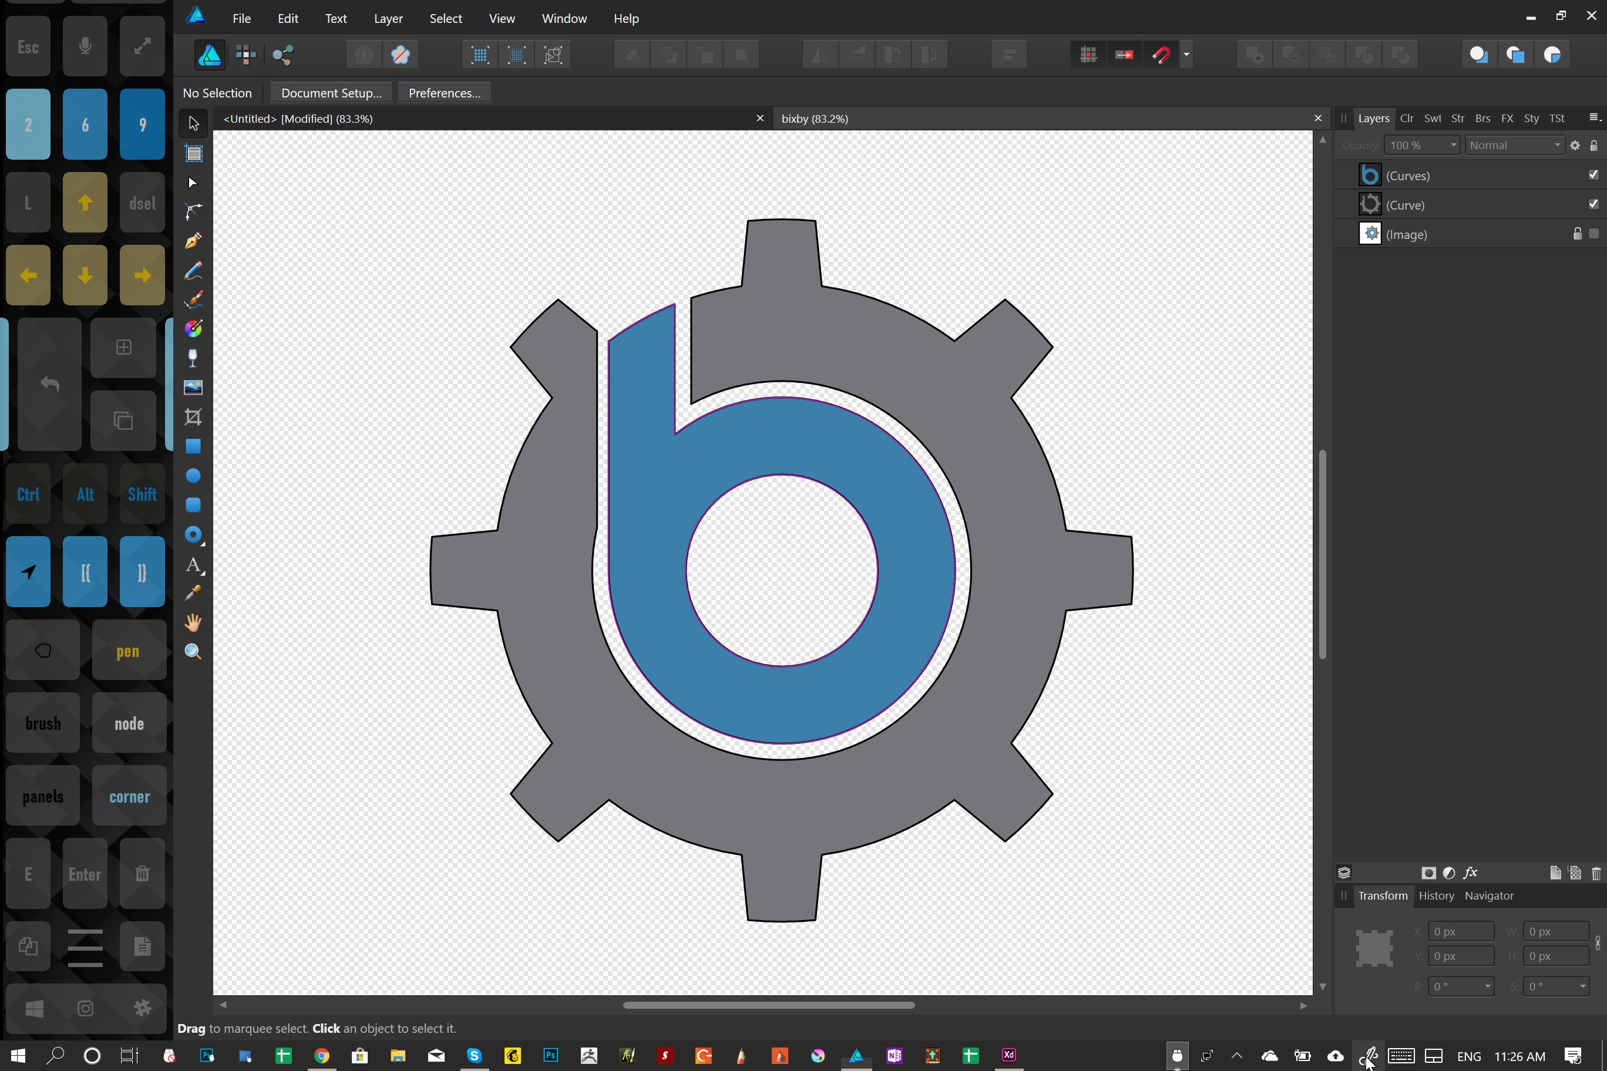1607x1071 pixels.
Task: Select the Transparency tool
Action: click(x=193, y=359)
